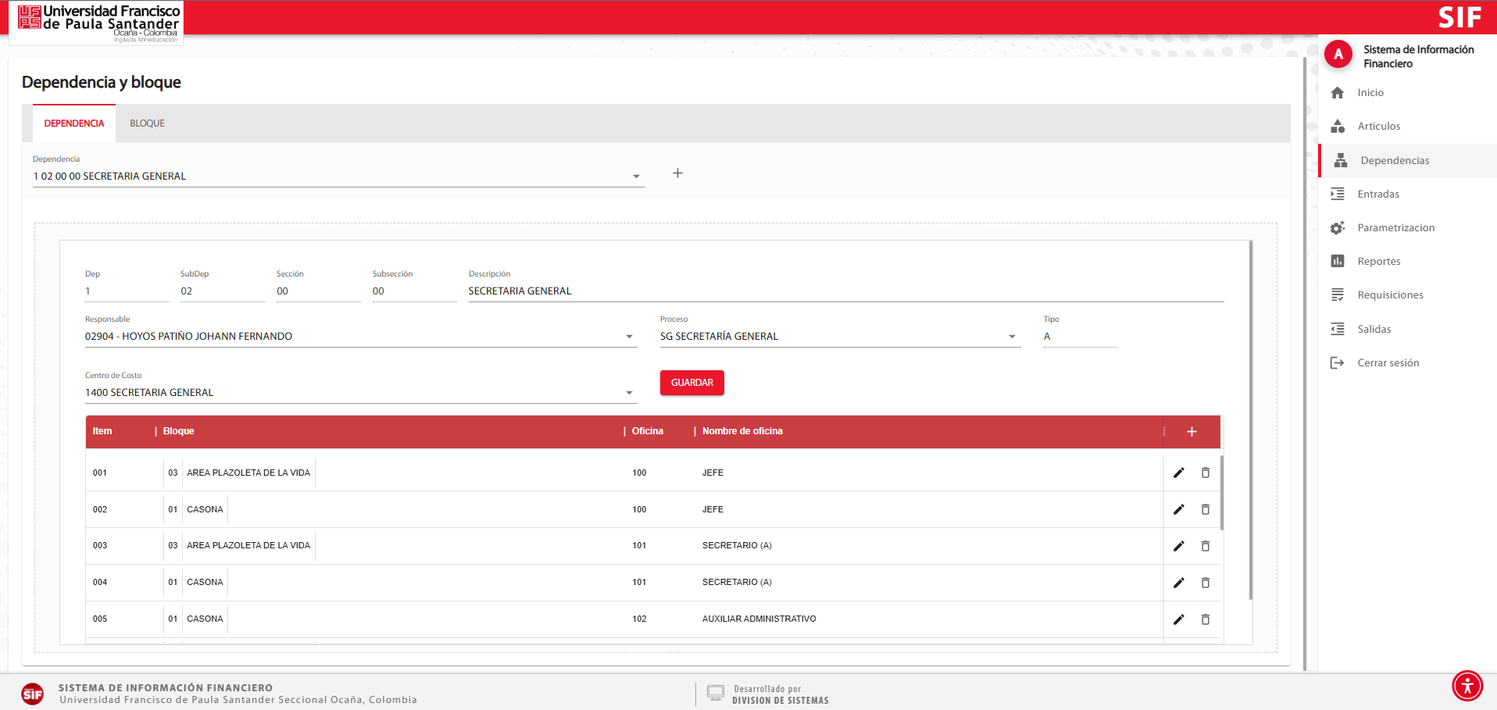This screenshot has height=710, width=1497.
Task: Delete row 003 SECRETARIO (A)
Action: tap(1206, 546)
